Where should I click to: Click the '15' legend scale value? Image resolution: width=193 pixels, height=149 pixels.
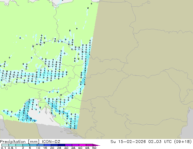tap(45, 148)
